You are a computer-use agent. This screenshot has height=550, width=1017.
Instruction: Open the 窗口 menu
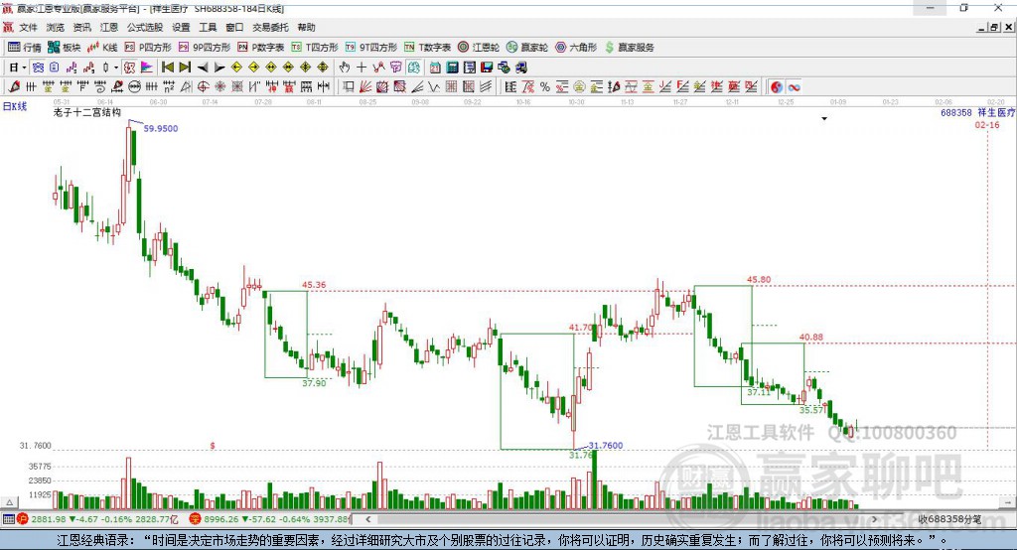[x=234, y=27]
